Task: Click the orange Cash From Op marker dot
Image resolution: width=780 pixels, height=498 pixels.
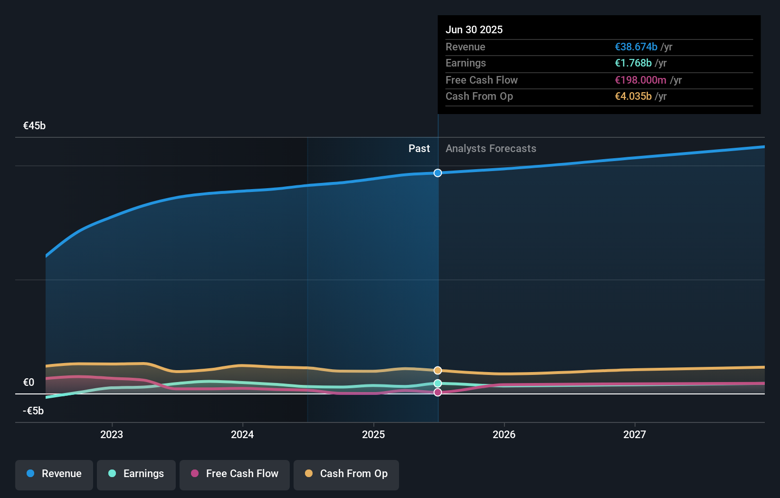Action: tap(438, 370)
